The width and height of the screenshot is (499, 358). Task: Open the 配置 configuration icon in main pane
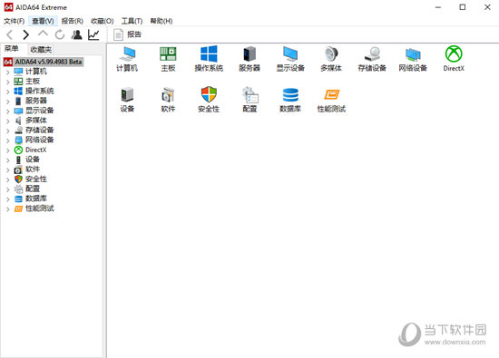249,100
